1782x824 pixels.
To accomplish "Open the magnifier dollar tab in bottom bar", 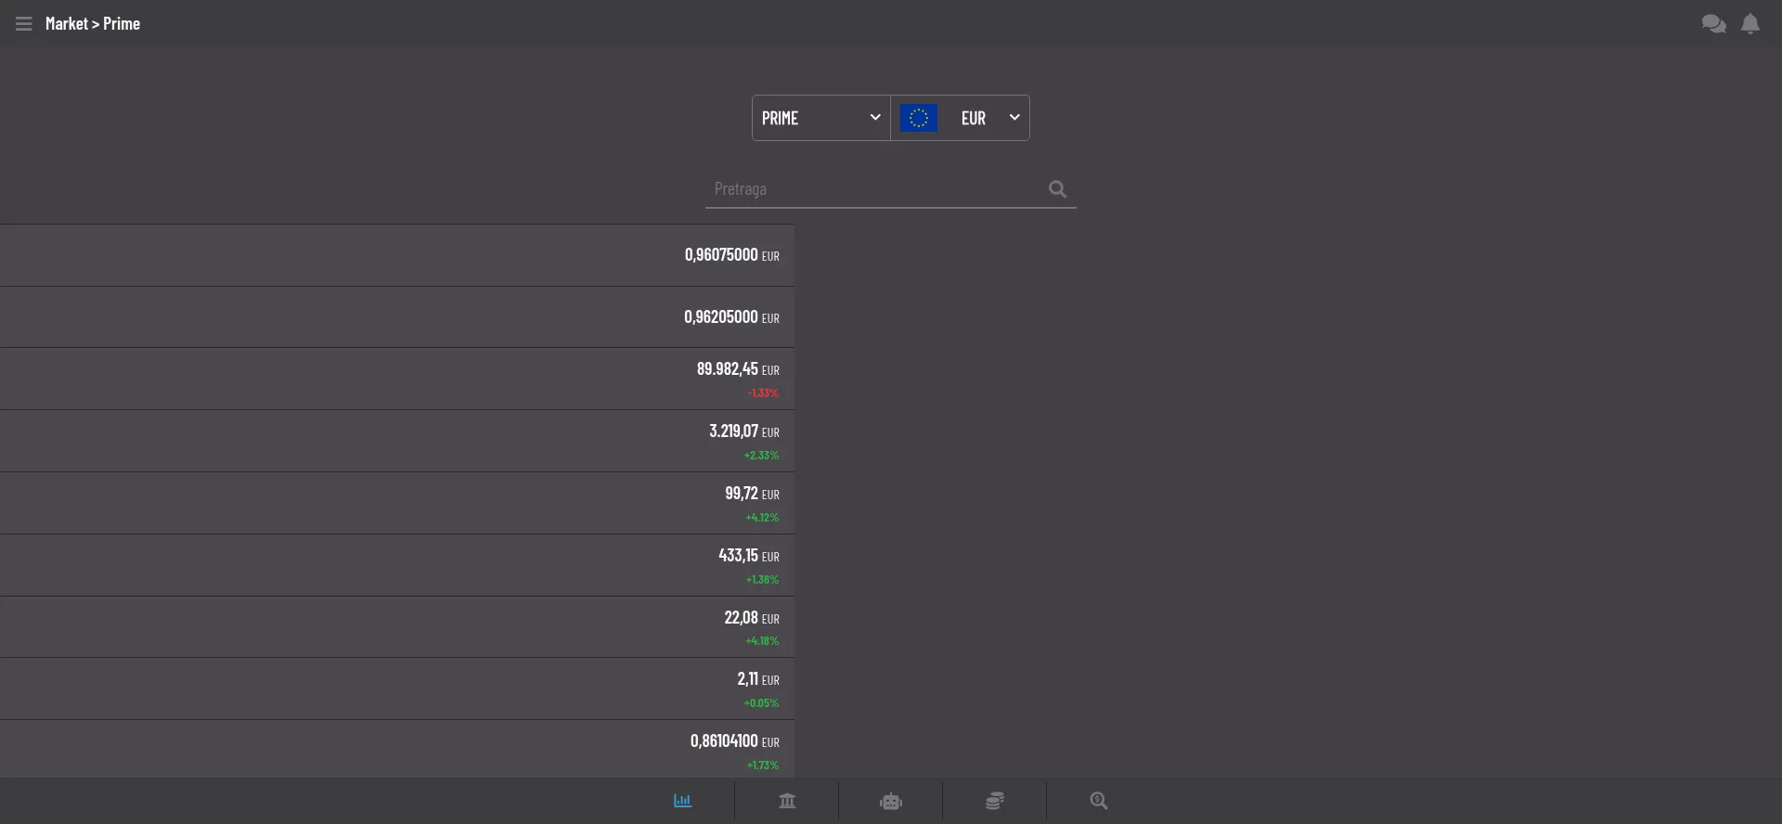I will (x=1099, y=801).
